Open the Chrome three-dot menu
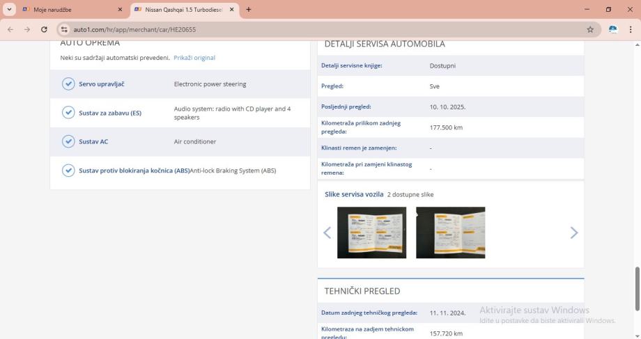The height and width of the screenshot is (339, 641). coord(631,29)
